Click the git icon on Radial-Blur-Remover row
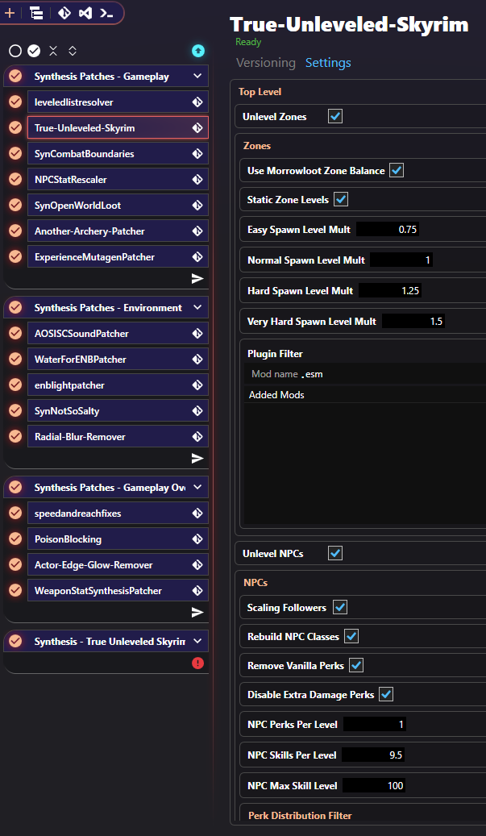The image size is (486, 836). pos(197,437)
